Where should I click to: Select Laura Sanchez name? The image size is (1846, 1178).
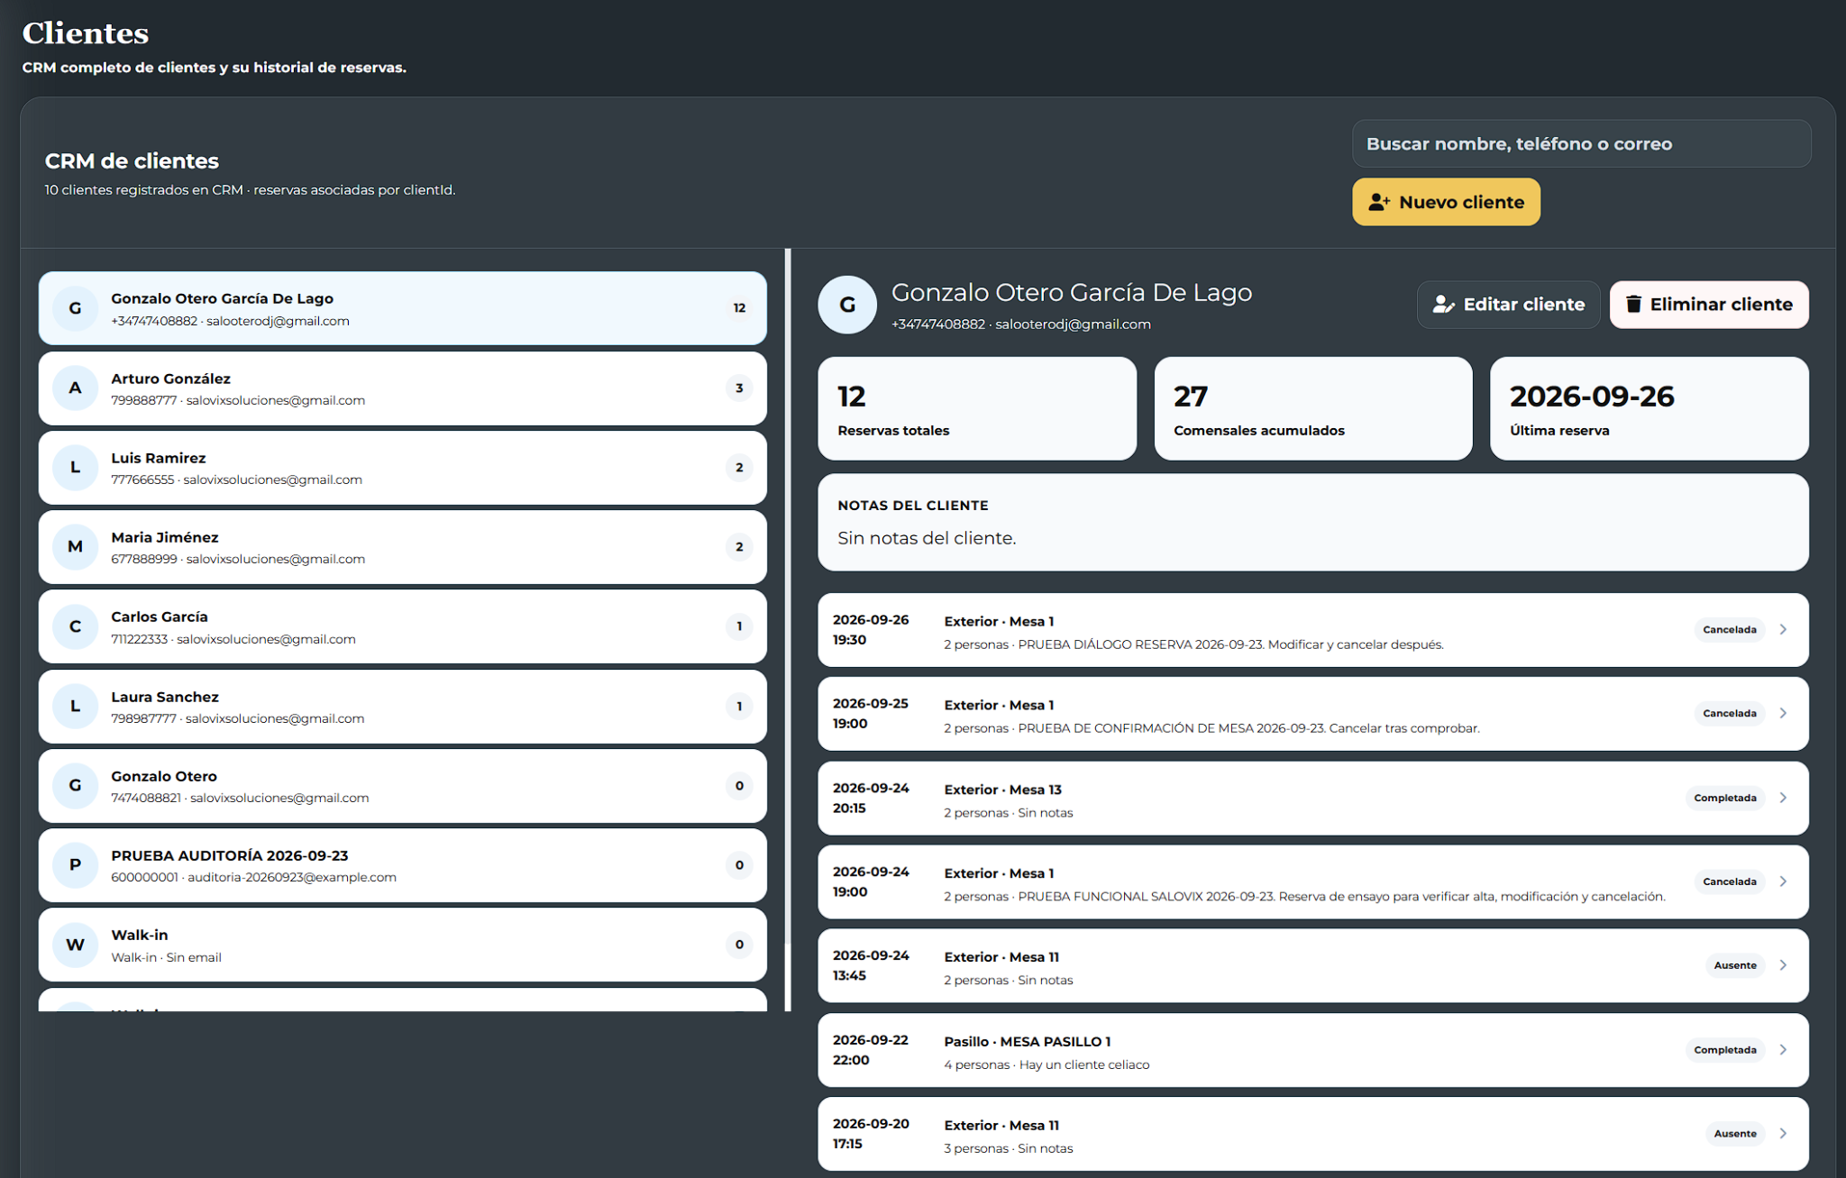click(x=164, y=697)
